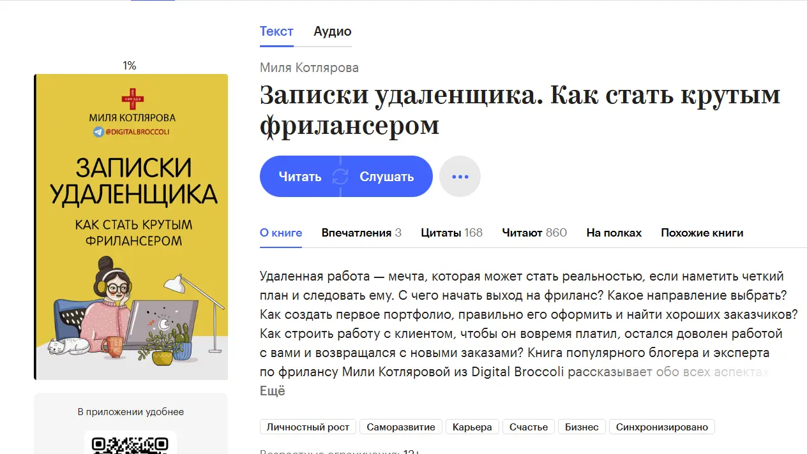Select the Личностный рост tag
Viewport: 807px width, 454px height.
[308, 427]
